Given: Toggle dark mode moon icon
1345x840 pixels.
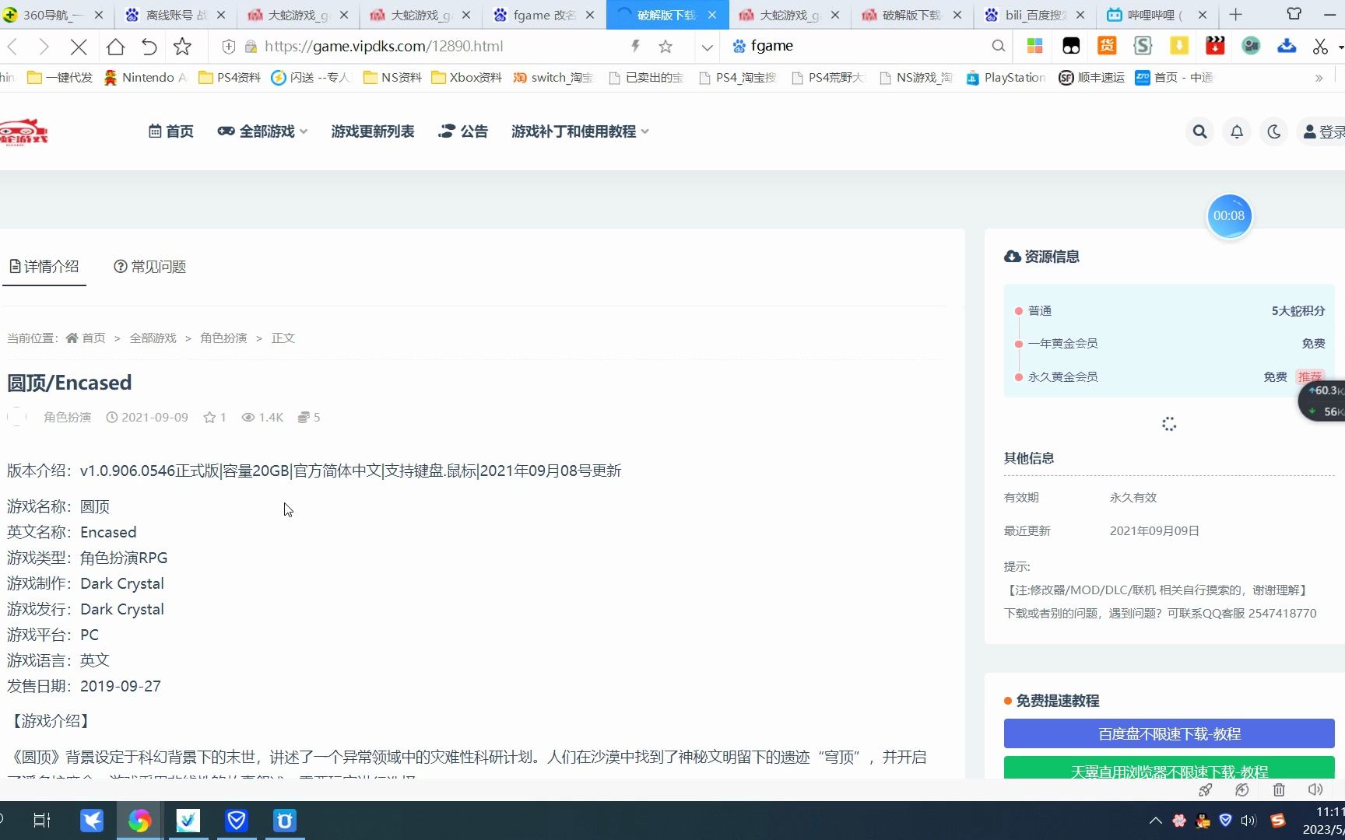Looking at the screenshot, I should click(1274, 131).
